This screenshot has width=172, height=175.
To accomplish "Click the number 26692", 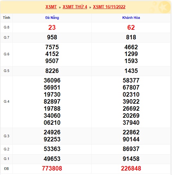I will [x=131, y=108].
